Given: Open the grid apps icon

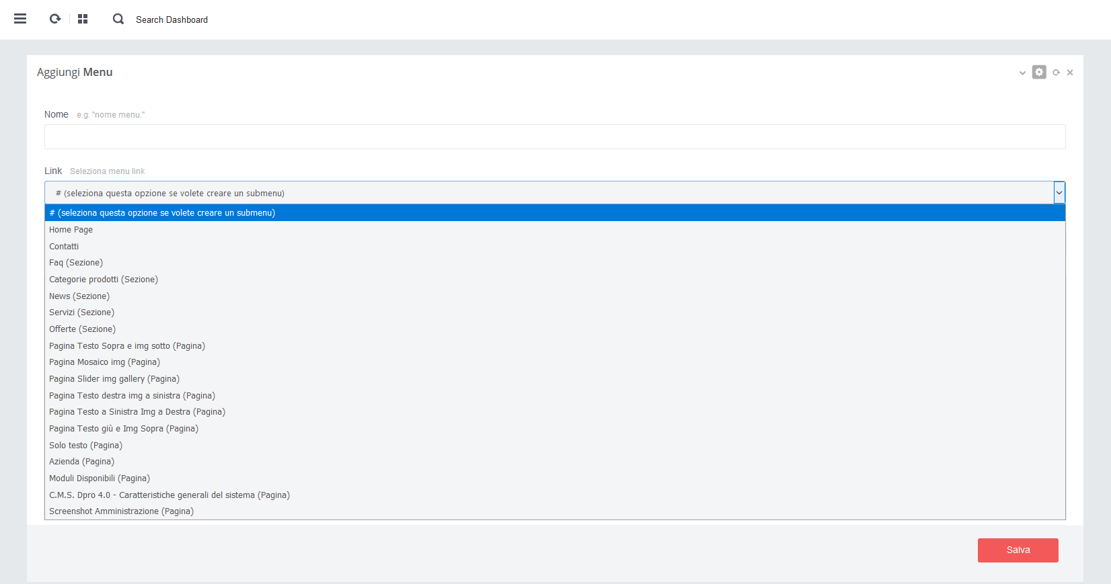Looking at the screenshot, I should 83,19.
